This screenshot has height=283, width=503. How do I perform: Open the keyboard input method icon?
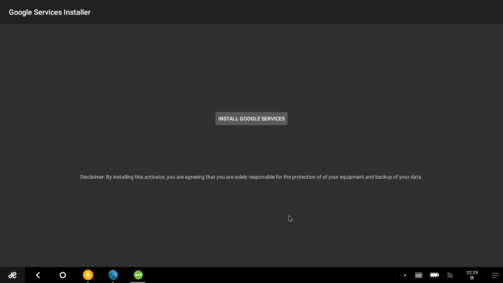pos(419,275)
